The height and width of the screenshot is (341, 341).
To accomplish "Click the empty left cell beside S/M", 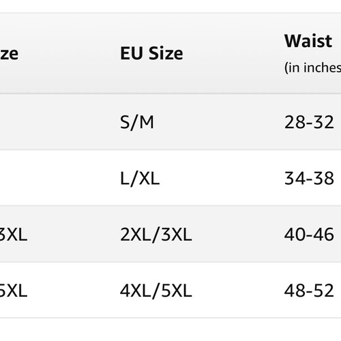I will [x=57, y=122].
